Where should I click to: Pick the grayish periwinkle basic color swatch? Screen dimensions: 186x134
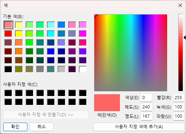click(72, 34)
